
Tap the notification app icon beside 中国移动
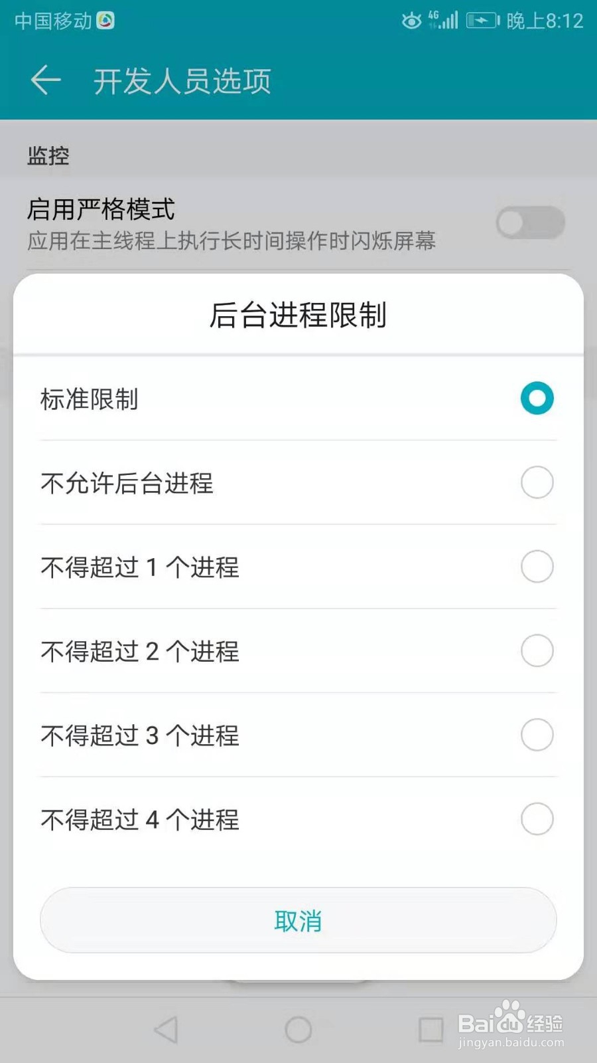105,21
